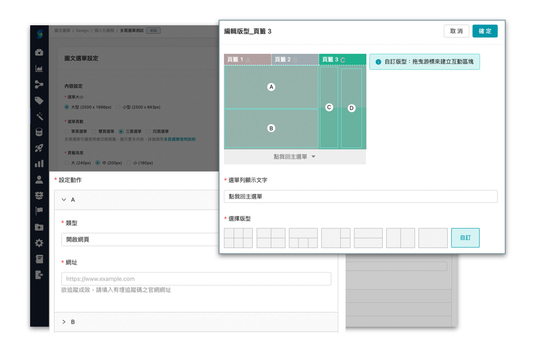
Task: Choose the 四頁選單 page count option
Action: pos(149,131)
